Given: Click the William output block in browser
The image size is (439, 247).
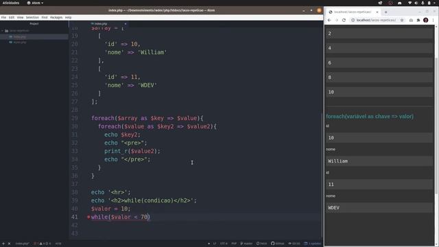Looking at the screenshot, I should [x=379, y=161].
